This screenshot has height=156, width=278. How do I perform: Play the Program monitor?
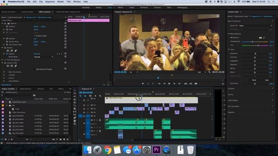169,84
